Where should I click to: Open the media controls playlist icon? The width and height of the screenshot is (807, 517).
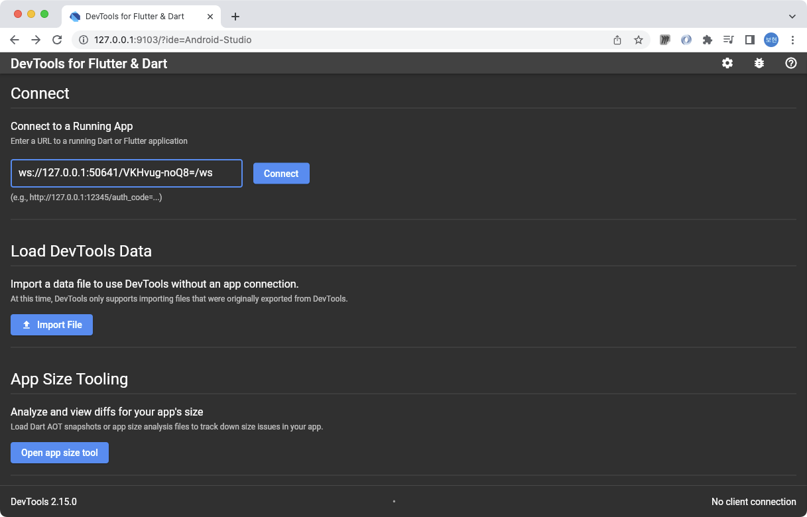click(729, 40)
